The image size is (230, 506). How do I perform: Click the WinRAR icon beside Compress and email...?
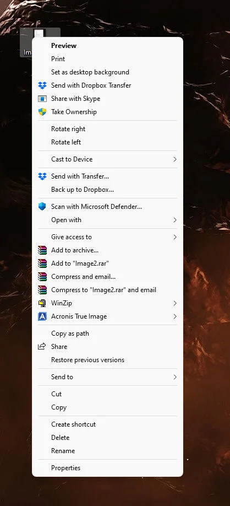point(42,277)
